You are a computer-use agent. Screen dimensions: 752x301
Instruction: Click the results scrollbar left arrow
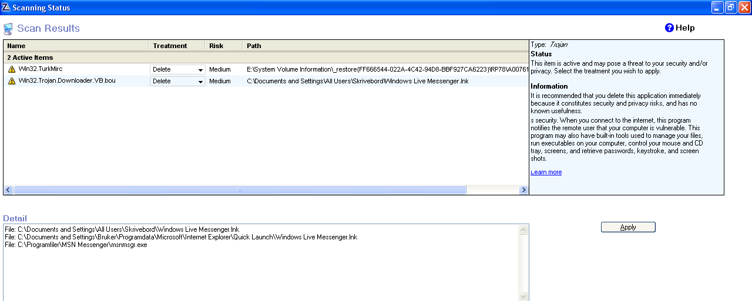tap(8, 190)
